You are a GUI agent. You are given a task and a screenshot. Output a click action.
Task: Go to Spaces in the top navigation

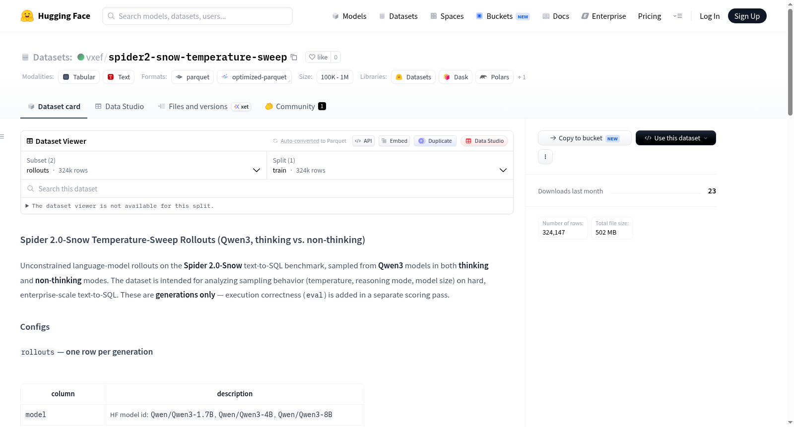pos(447,16)
